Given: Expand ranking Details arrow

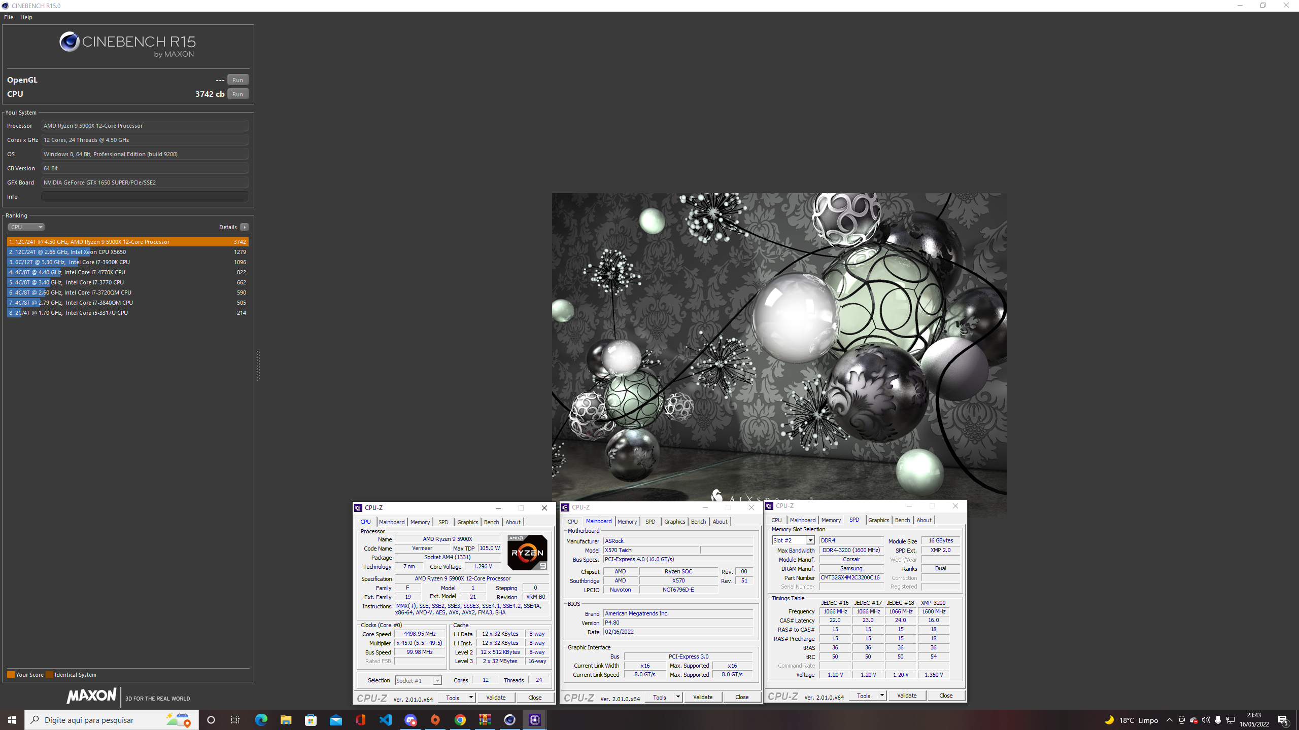Looking at the screenshot, I should pyautogui.click(x=245, y=227).
